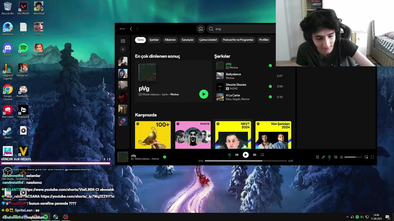Open the Recycle Bin desktop icon

tap(8, 9)
